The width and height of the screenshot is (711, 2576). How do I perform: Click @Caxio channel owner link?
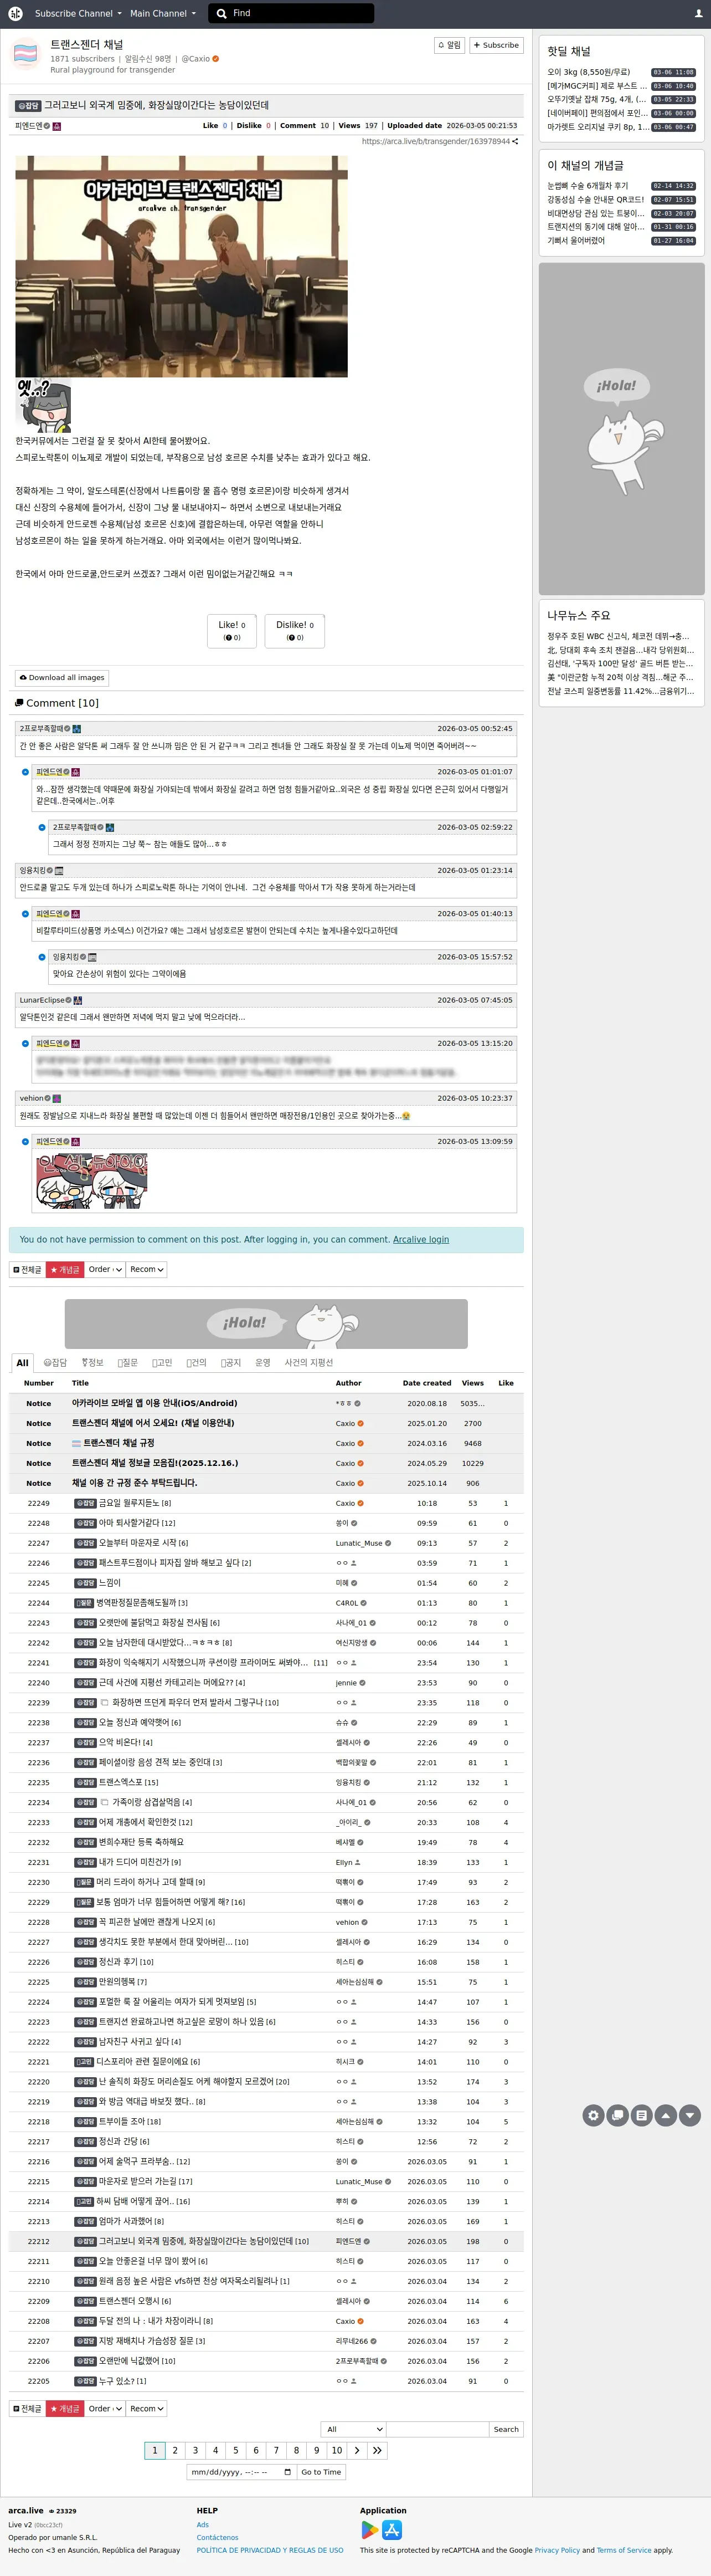pyautogui.click(x=195, y=59)
